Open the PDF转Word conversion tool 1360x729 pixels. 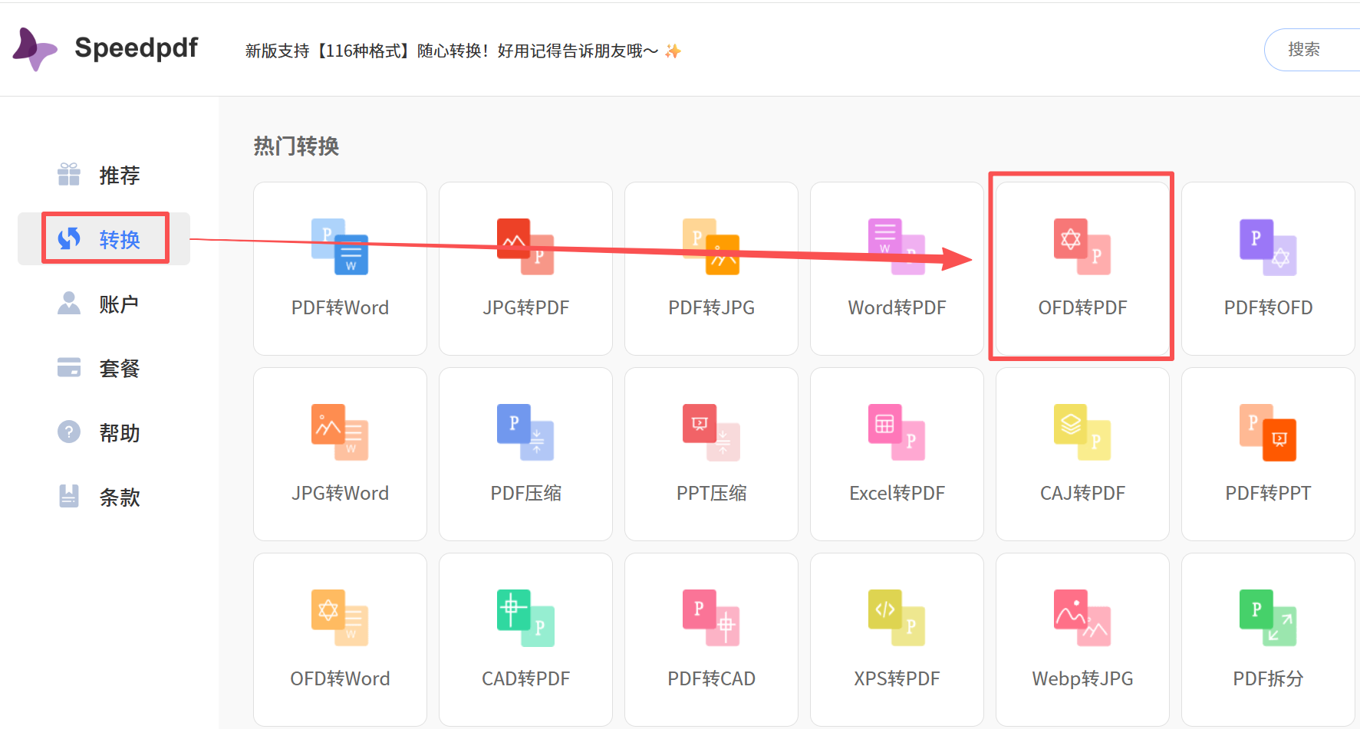pos(340,268)
